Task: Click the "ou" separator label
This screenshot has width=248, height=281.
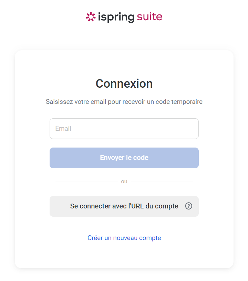Action: click(124, 182)
